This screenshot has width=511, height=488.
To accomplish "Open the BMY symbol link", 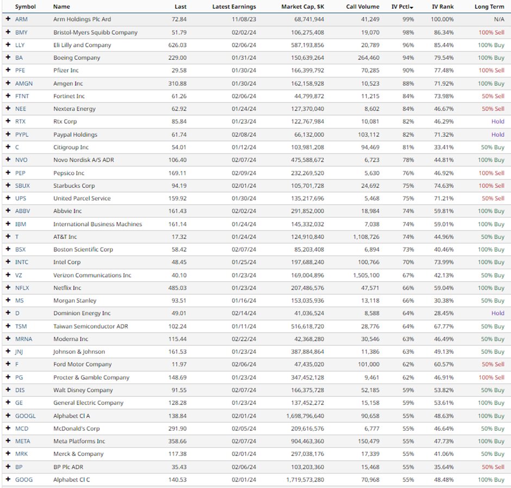I will coord(21,32).
